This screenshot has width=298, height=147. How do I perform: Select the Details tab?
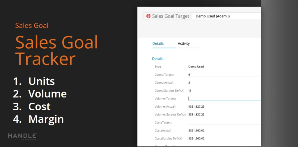(158, 43)
